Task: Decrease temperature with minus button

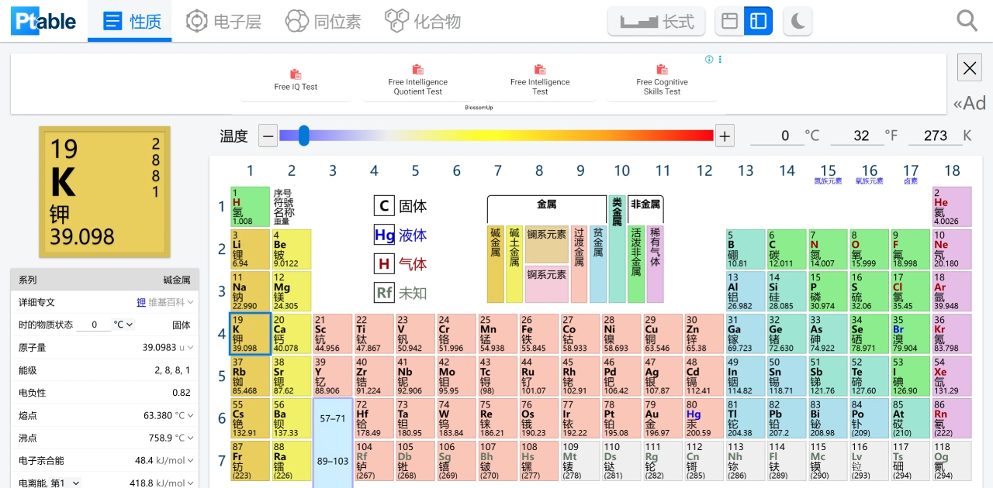Action: [268, 136]
